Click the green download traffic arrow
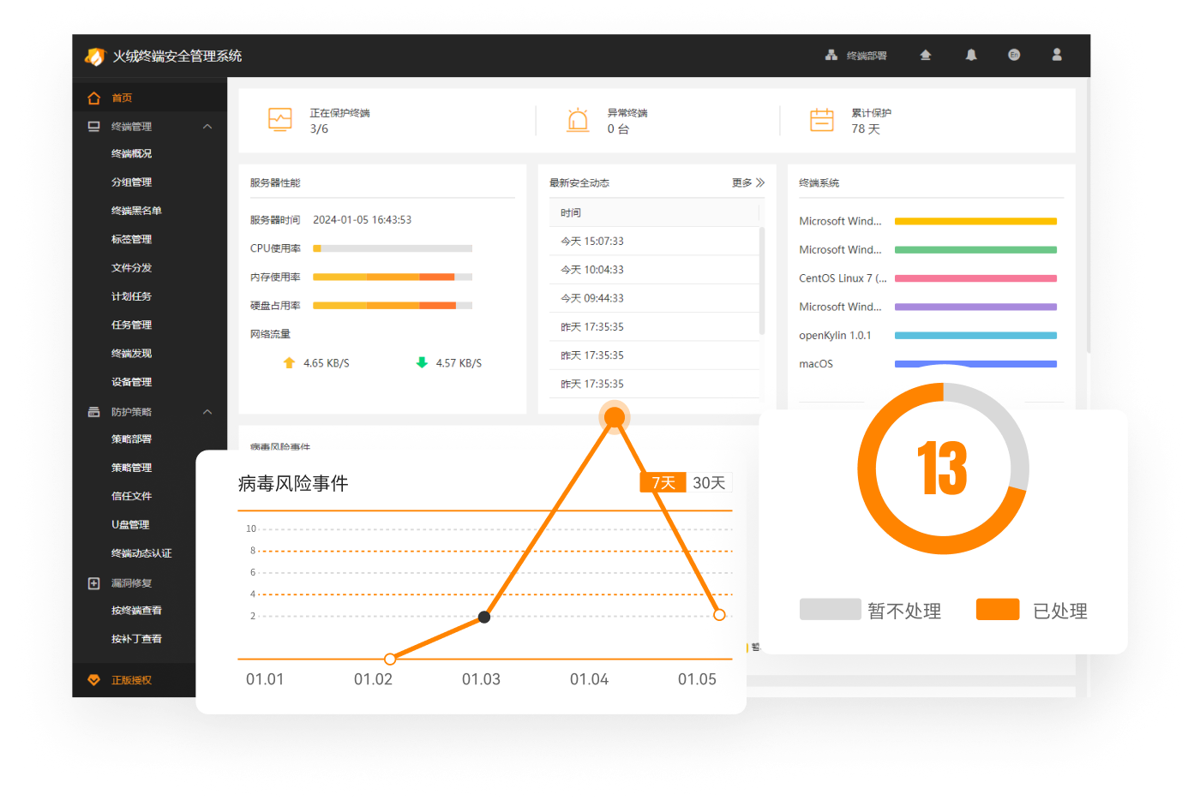 point(422,363)
